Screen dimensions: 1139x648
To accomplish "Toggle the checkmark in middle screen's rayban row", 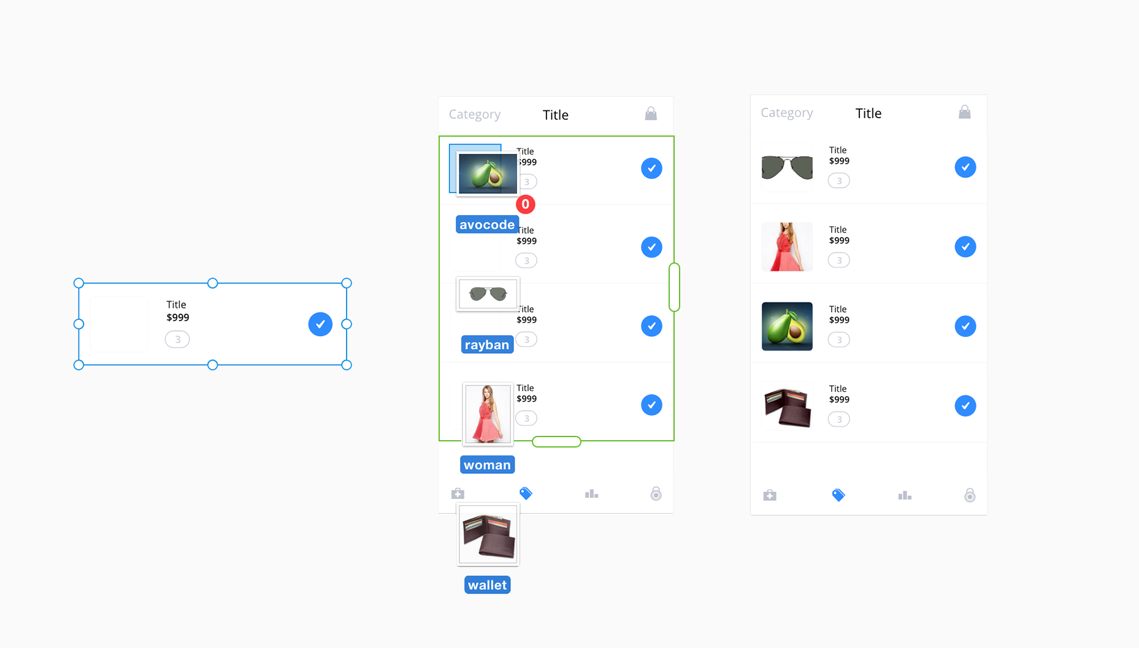I will 651,326.
